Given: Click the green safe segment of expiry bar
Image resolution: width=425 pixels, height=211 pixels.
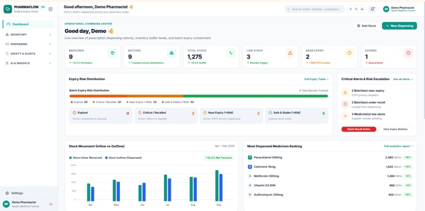Looking at the screenshot, I should [256, 96].
